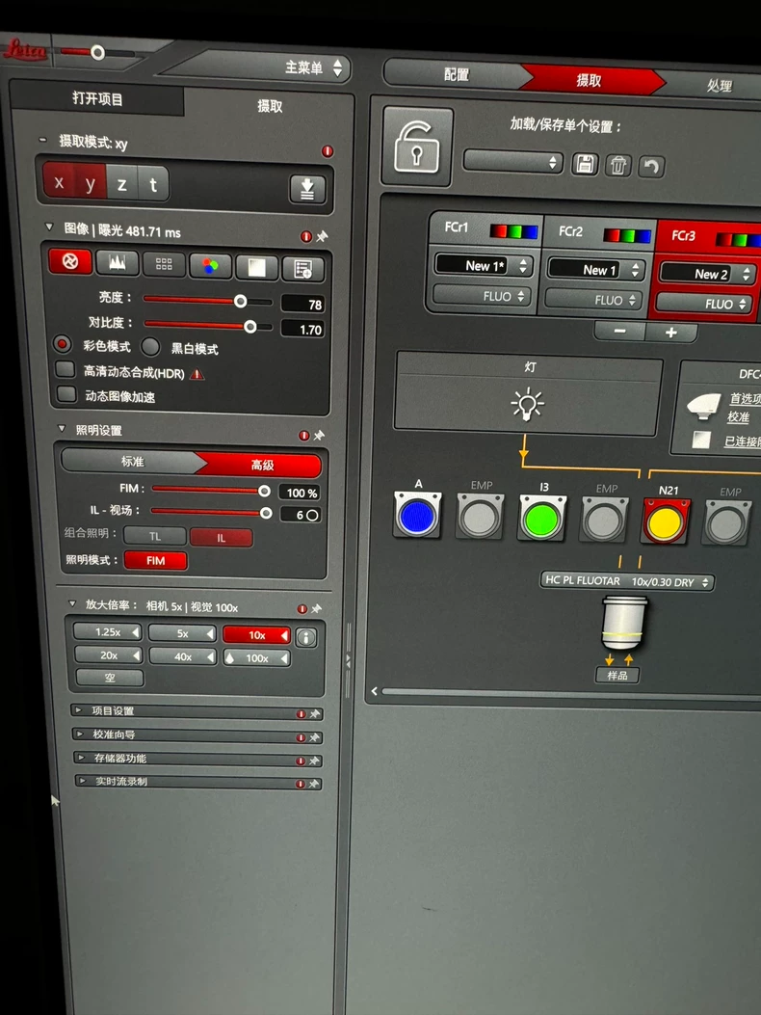Click info icon next to acquisition mode xy
Viewport: 761px width, 1015px height.
(x=328, y=151)
